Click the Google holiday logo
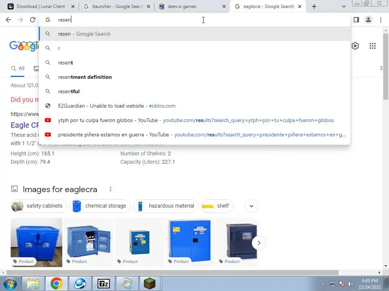This screenshot has width=389, height=291. tap(24, 46)
